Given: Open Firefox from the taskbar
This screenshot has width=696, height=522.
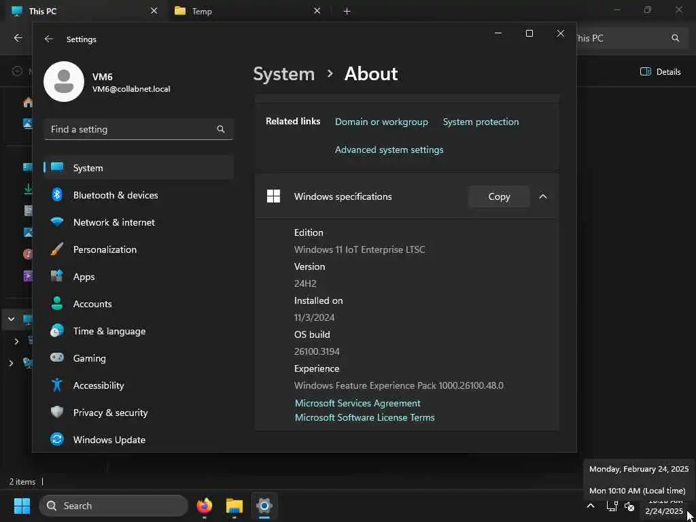Looking at the screenshot, I should tap(204, 506).
